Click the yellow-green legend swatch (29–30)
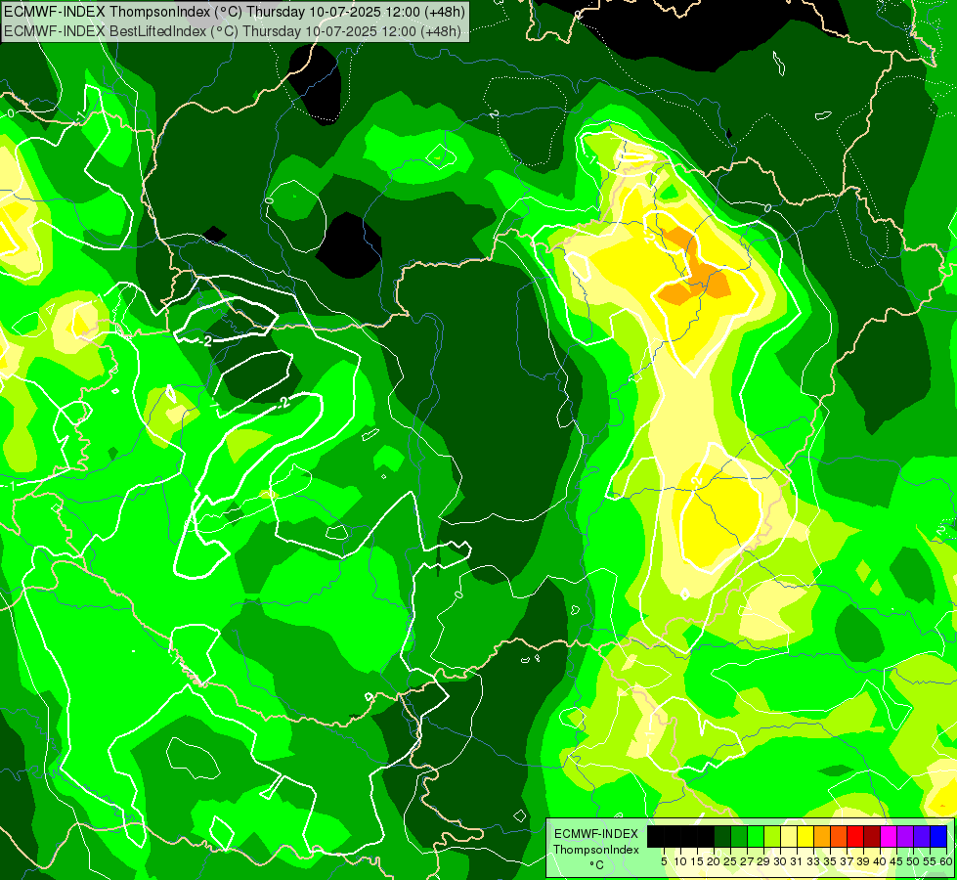Screen dimensions: 957x880 [772, 837]
